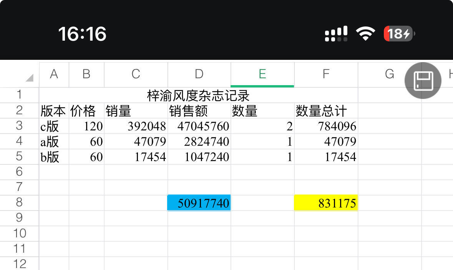
Task: Select column C header
Action: point(136,75)
